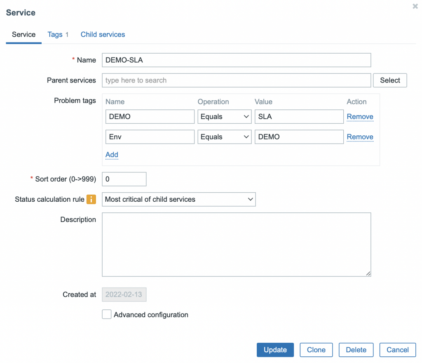Select the Service tab

tap(23, 35)
